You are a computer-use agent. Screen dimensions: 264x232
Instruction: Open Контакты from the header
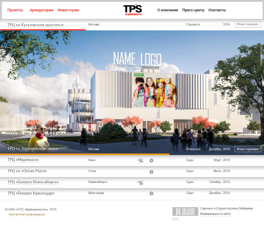coord(217,10)
